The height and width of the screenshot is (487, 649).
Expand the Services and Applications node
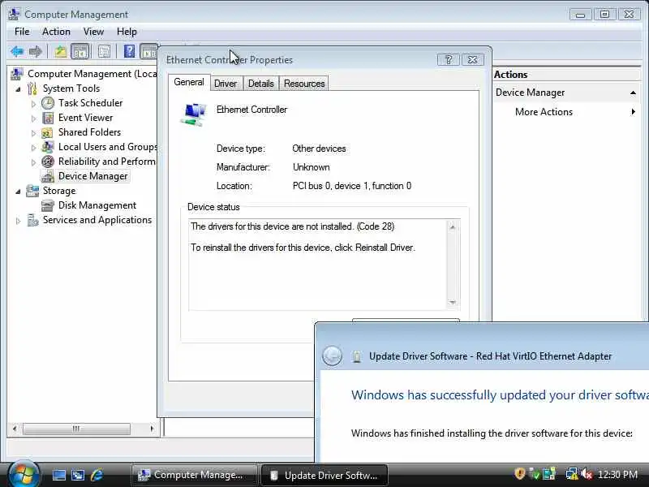18,221
